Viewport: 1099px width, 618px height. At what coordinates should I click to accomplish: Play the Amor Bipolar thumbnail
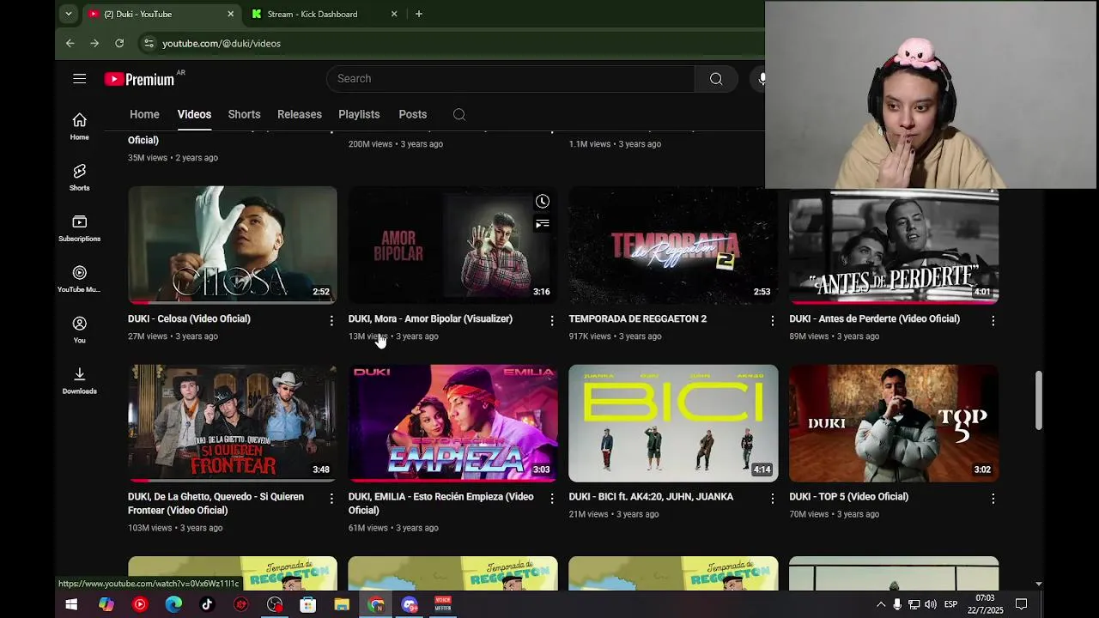(452, 245)
